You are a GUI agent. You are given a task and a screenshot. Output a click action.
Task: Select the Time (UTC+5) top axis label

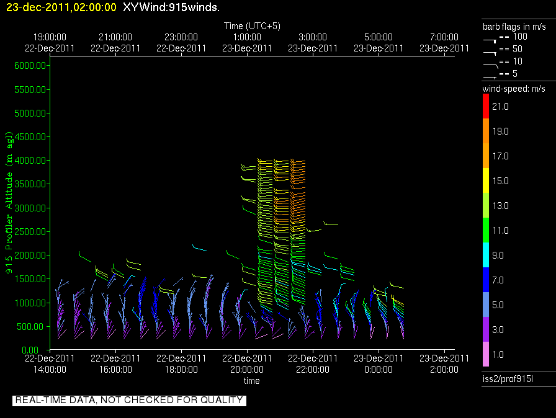pyautogui.click(x=251, y=26)
